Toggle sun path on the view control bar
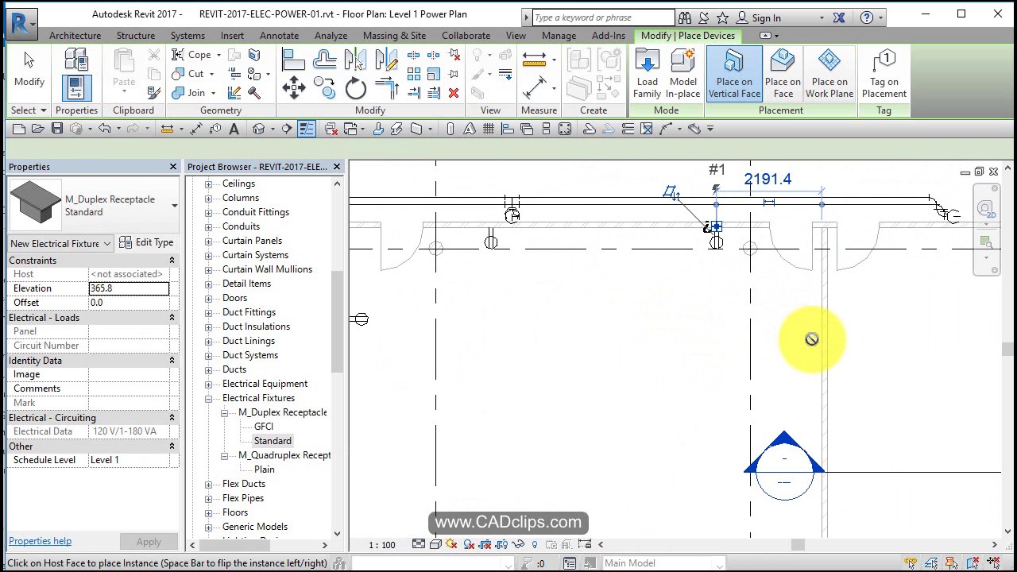The height and width of the screenshot is (572, 1017). pos(450,544)
